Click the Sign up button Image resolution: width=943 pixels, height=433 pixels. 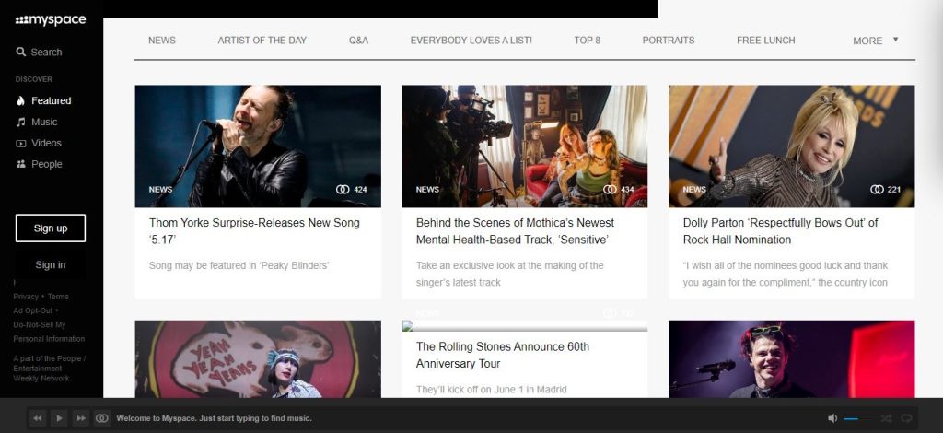[x=51, y=228]
